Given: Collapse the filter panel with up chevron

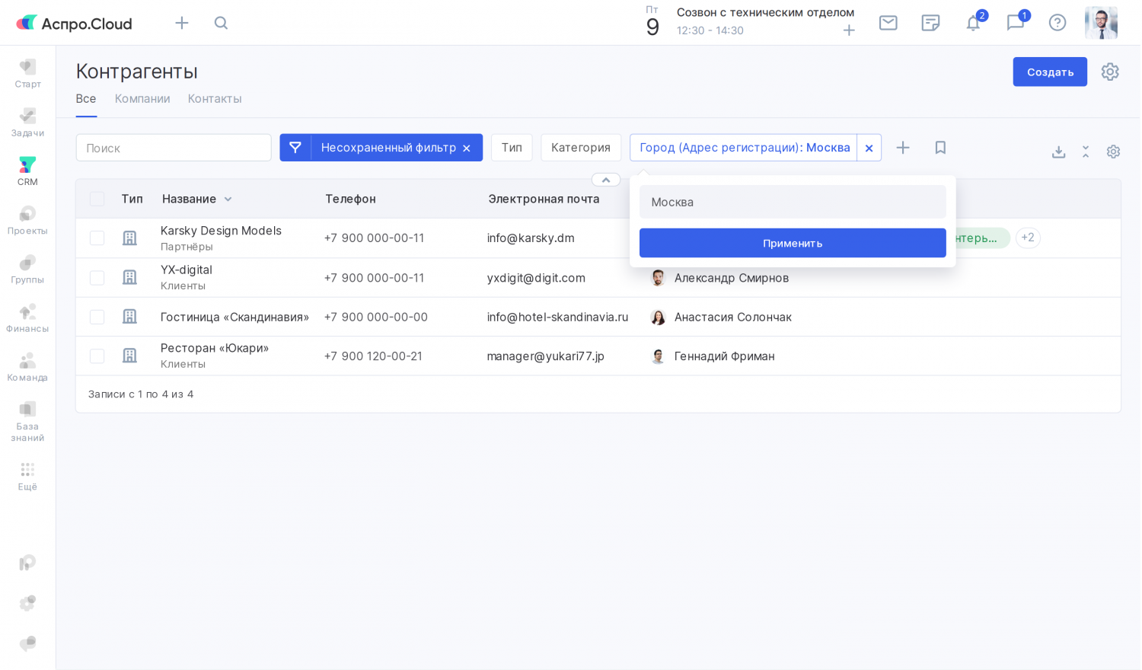Looking at the screenshot, I should pyautogui.click(x=606, y=180).
